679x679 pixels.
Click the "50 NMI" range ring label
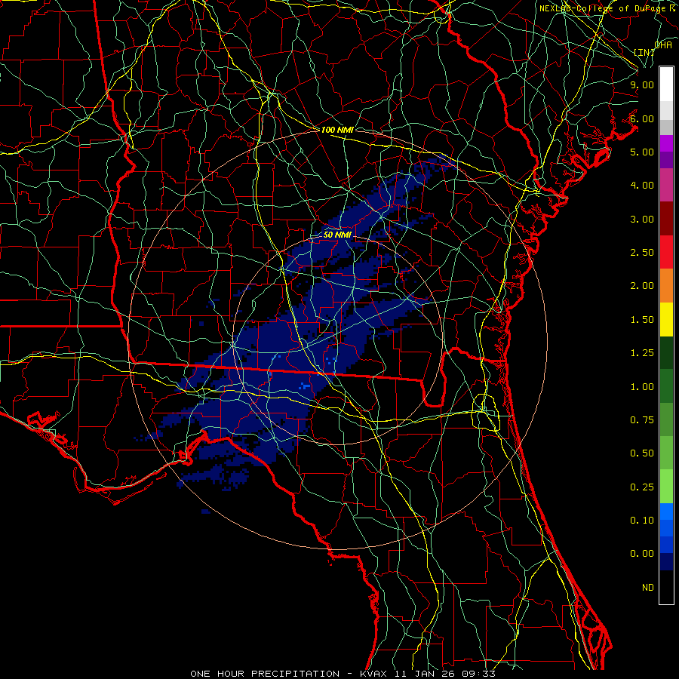tap(338, 235)
